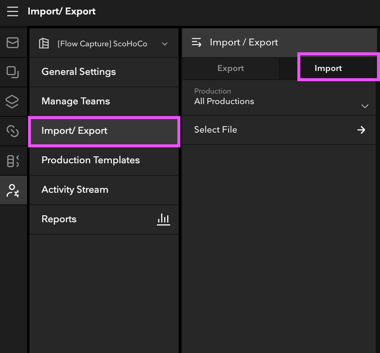Switch to the Import tab
The height and width of the screenshot is (353, 380).
pyautogui.click(x=328, y=68)
